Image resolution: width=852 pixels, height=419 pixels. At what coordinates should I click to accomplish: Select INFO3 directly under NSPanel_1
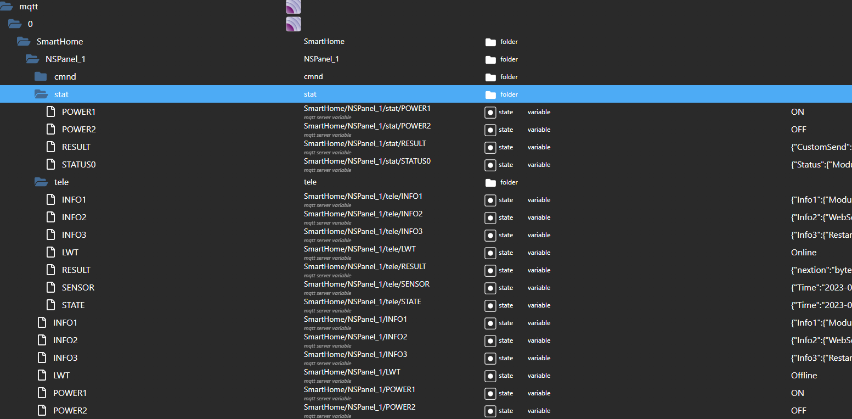point(65,358)
